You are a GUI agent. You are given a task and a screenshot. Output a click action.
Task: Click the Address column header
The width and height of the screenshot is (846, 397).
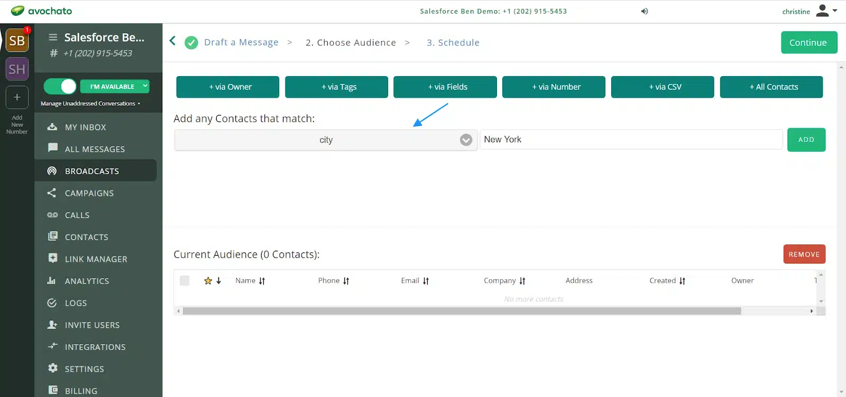click(579, 281)
